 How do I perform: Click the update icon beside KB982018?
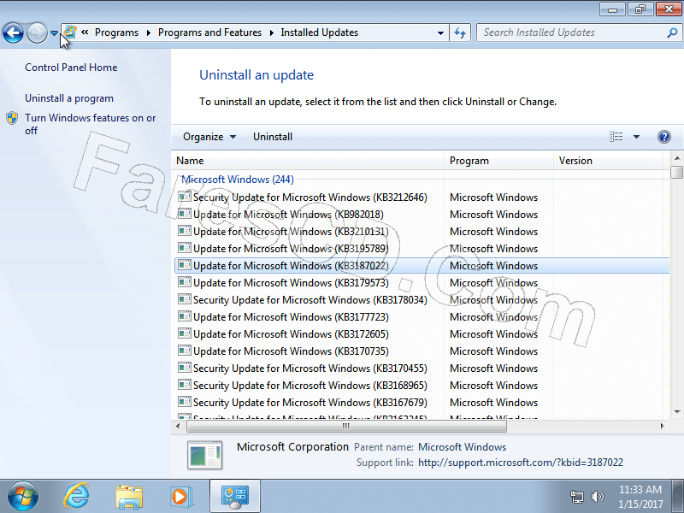(x=185, y=214)
